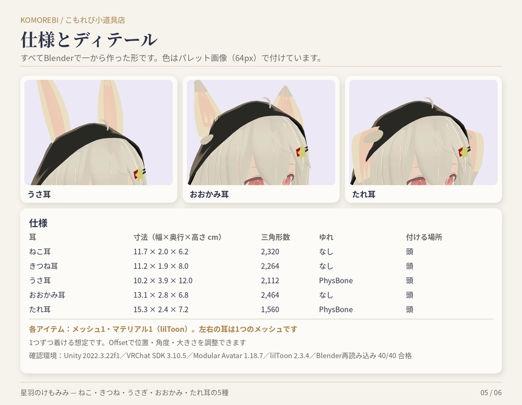The height and width of the screenshot is (405, 522).
Task: Click triangle count 1,560
Action: coord(270,309)
